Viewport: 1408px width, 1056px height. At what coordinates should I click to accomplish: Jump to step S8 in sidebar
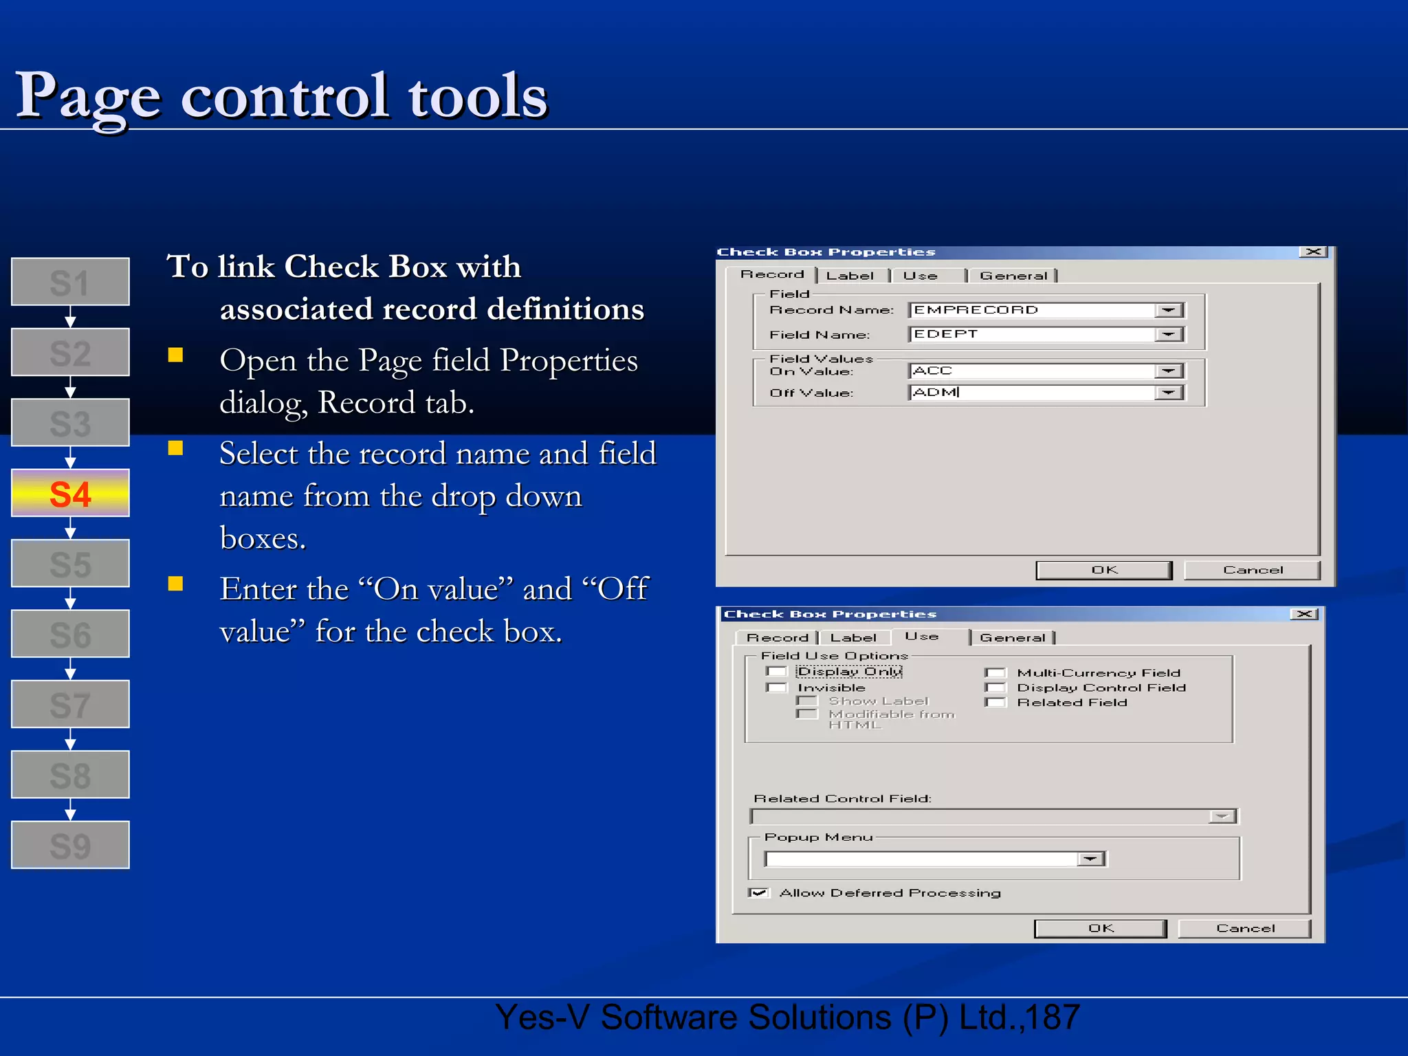70,774
